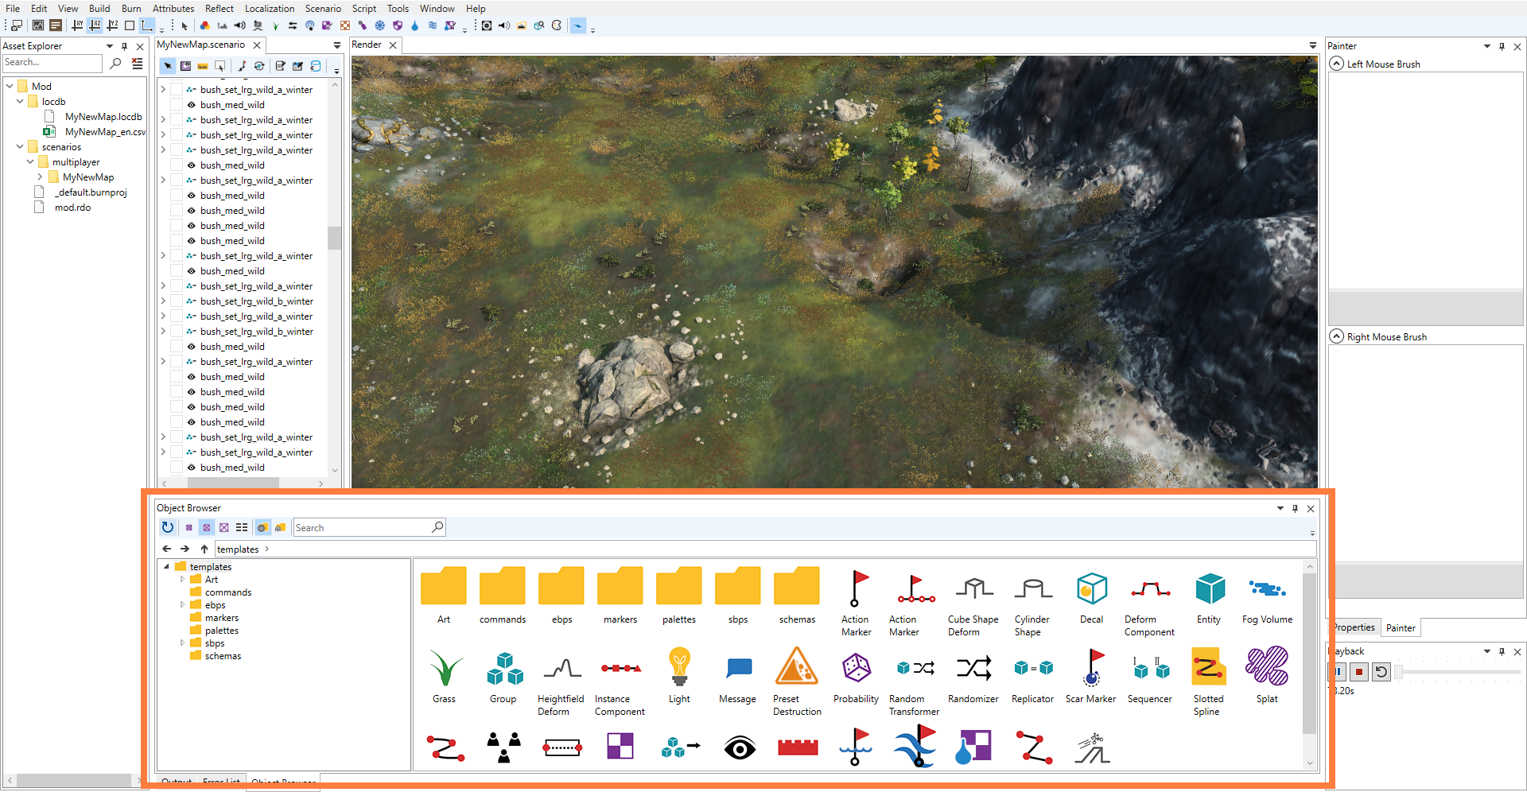Stop playback with the red square button
This screenshot has width=1527, height=792.
[1359, 672]
